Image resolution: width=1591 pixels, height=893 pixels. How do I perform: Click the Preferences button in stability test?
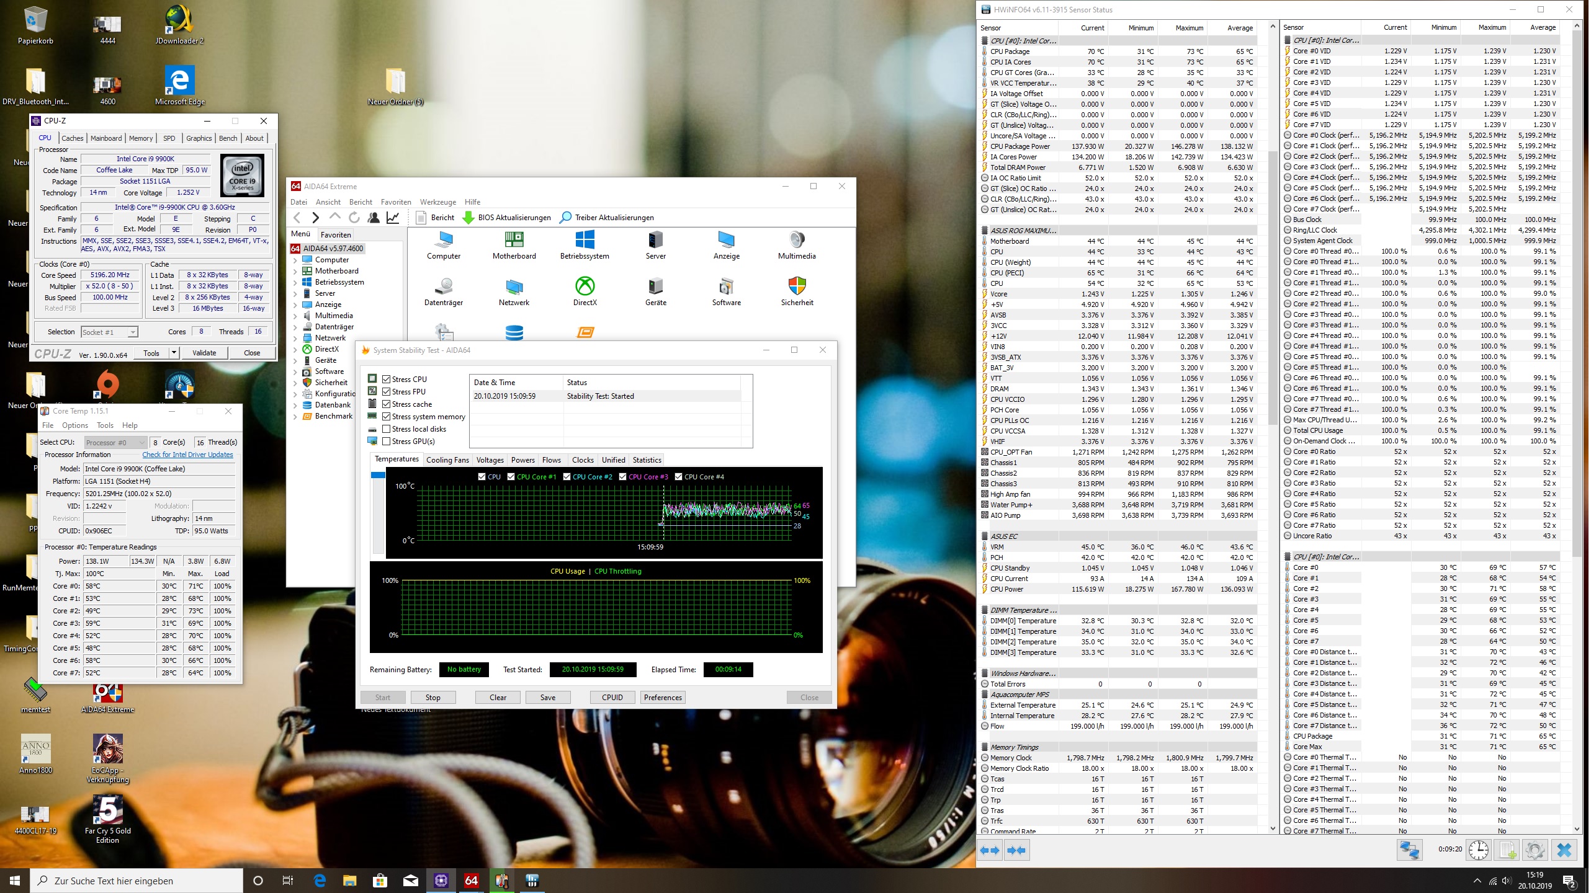click(x=663, y=697)
